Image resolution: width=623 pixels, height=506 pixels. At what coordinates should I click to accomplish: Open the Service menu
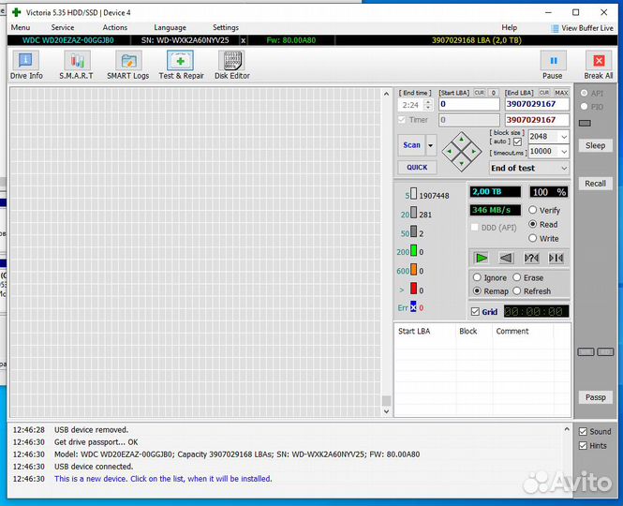[63, 28]
